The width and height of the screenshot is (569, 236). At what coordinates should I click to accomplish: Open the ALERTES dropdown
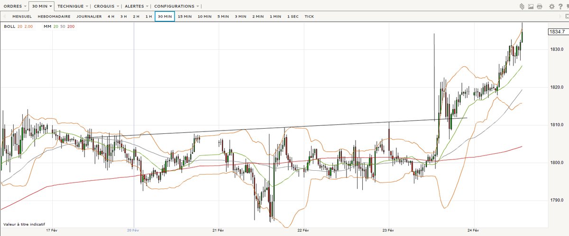pos(137,6)
